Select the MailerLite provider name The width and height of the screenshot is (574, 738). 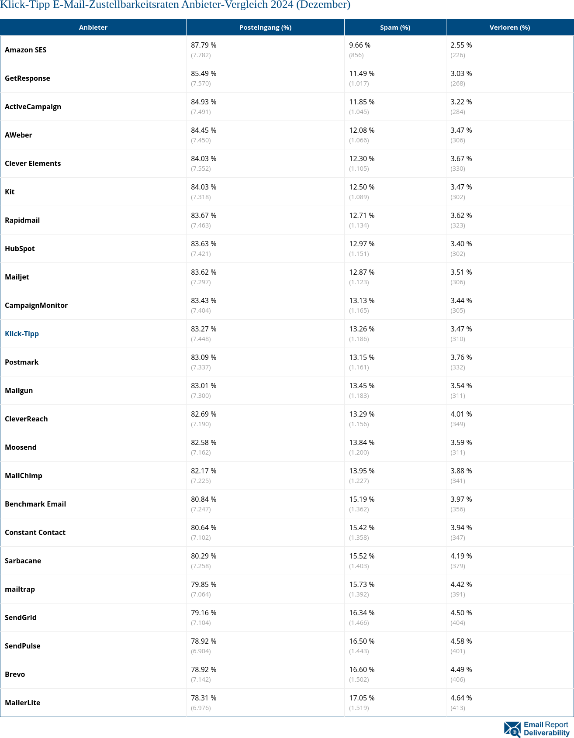(22, 703)
